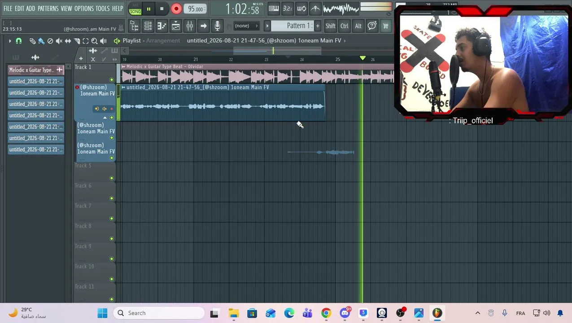Screen dimensions: 572x323
Task: Click the Ctrl modifier button
Action: [344, 26]
